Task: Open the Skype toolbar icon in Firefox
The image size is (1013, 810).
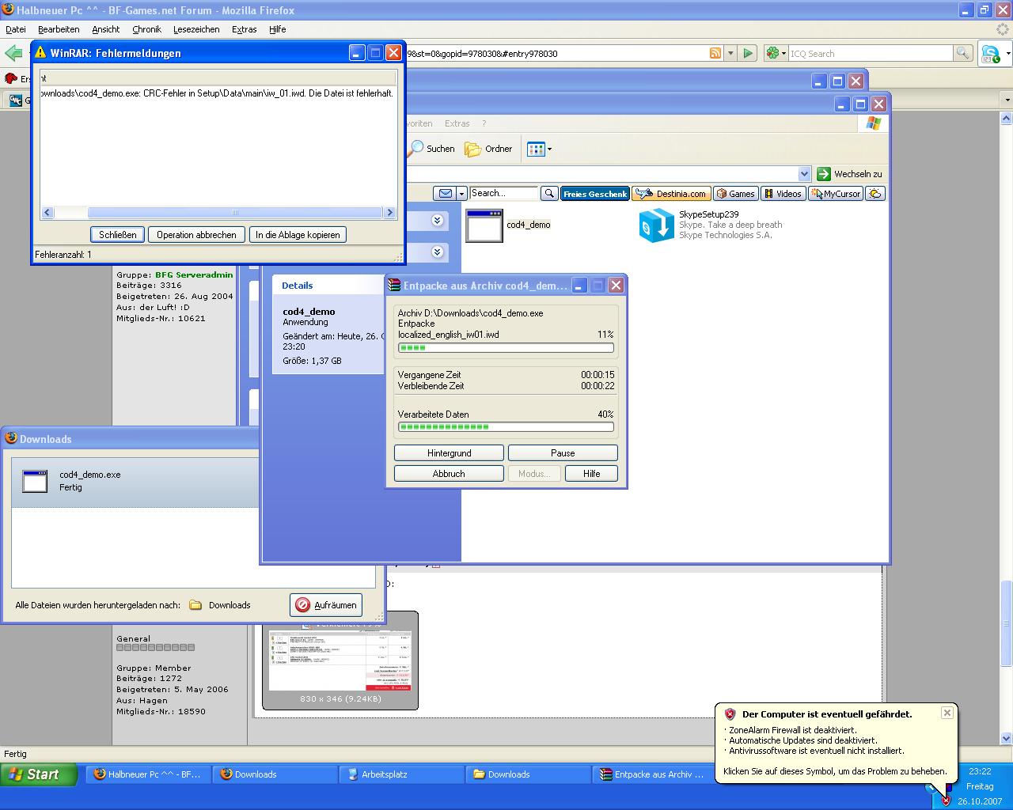Action: 990,54
